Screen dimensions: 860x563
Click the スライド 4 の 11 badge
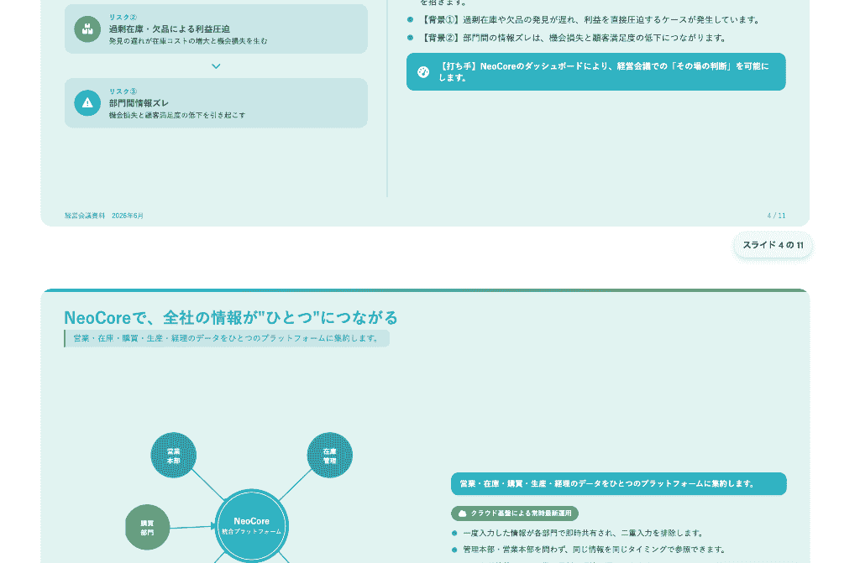click(x=773, y=245)
